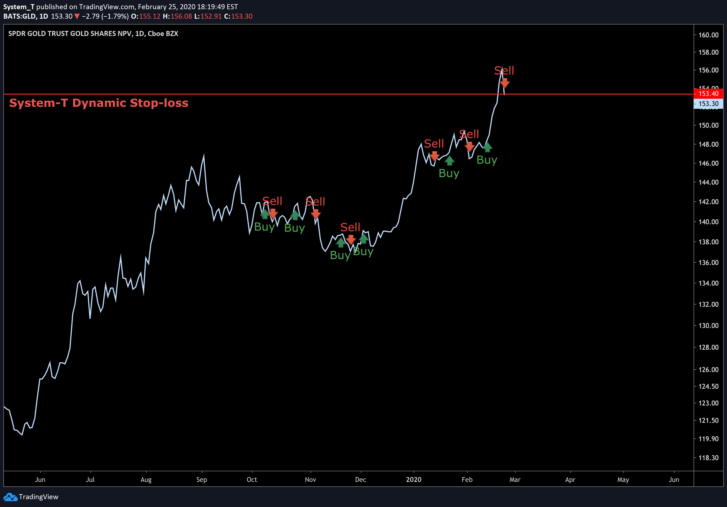This screenshot has height=507, width=727.
Task: Click the Nov time axis label
Action: point(310,479)
